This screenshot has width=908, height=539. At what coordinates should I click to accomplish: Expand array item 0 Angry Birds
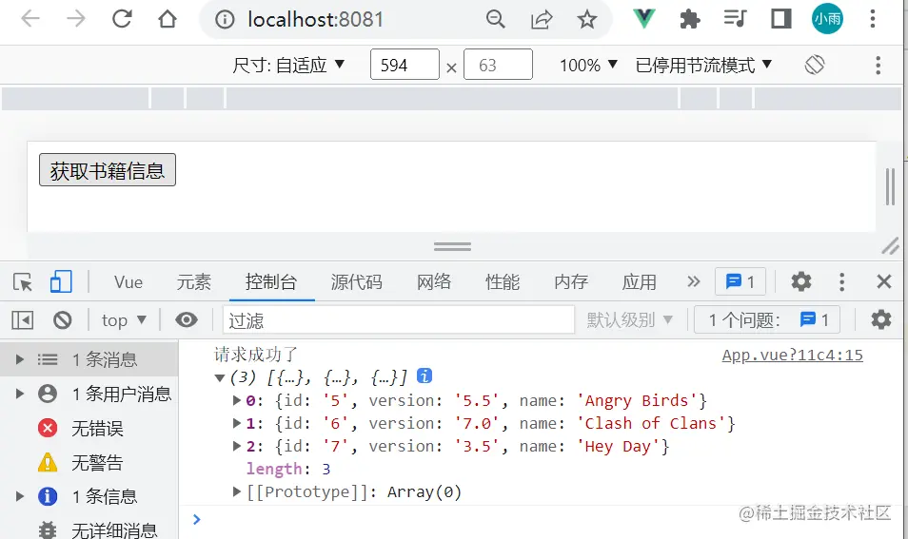point(236,400)
